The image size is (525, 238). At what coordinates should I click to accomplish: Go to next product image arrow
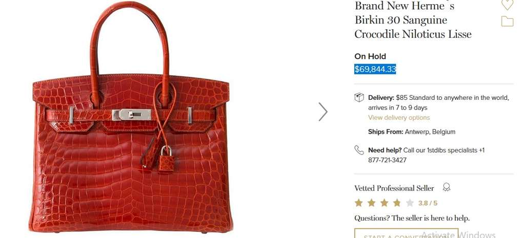[x=323, y=112]
